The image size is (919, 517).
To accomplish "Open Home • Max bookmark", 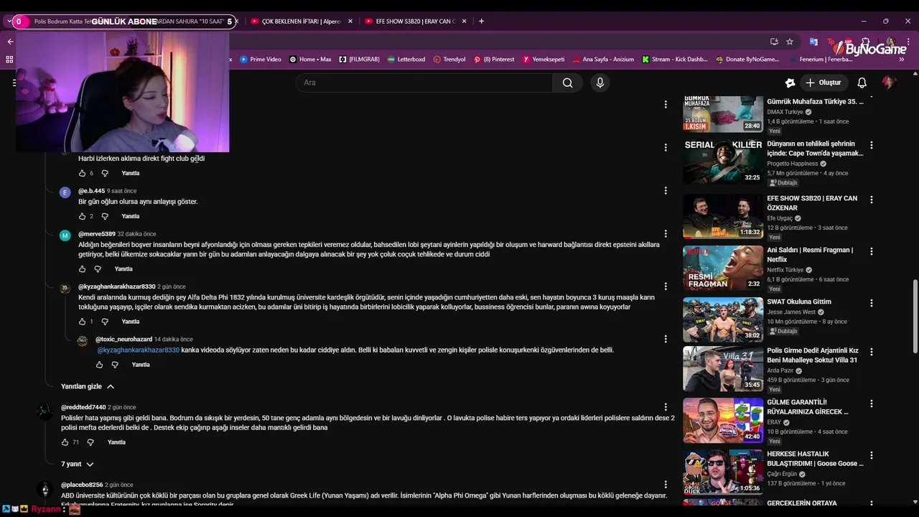I will [310, 59].
